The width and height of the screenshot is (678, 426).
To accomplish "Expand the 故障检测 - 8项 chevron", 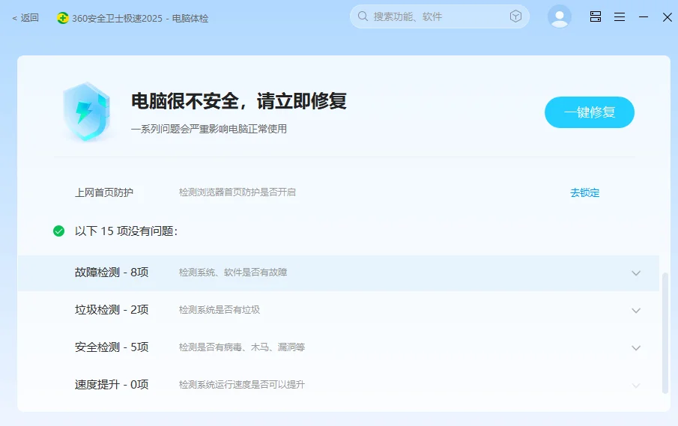I will tap(635, 273).
